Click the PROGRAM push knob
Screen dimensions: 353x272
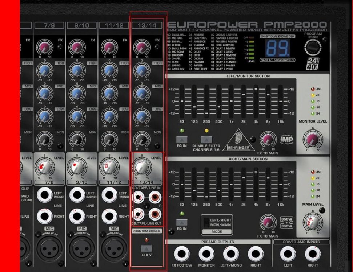point(313,47)
